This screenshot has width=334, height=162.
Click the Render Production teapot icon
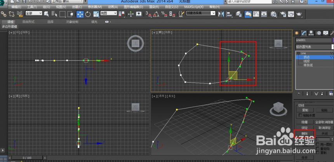pyautogui.click(x=299, y=14)
